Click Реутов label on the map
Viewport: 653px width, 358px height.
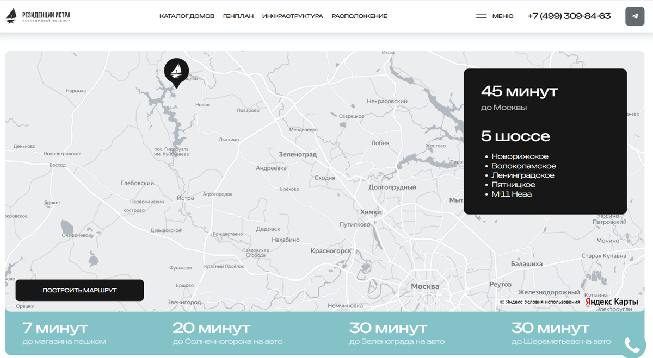(500, 285)
